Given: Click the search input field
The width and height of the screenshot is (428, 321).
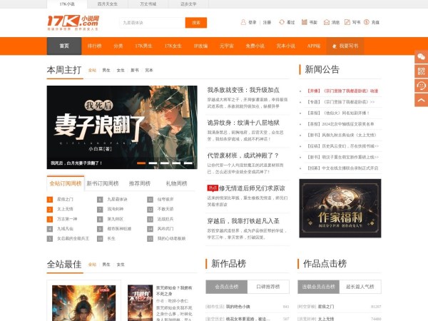Looking at the screenshot, I should tap(151, 23).
